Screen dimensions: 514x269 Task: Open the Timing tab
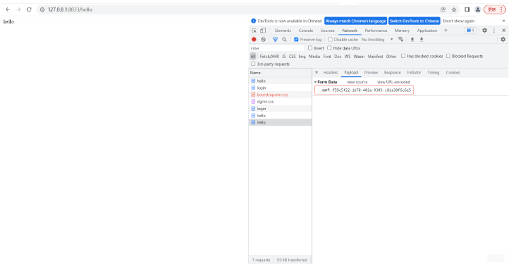pos(433,73)
